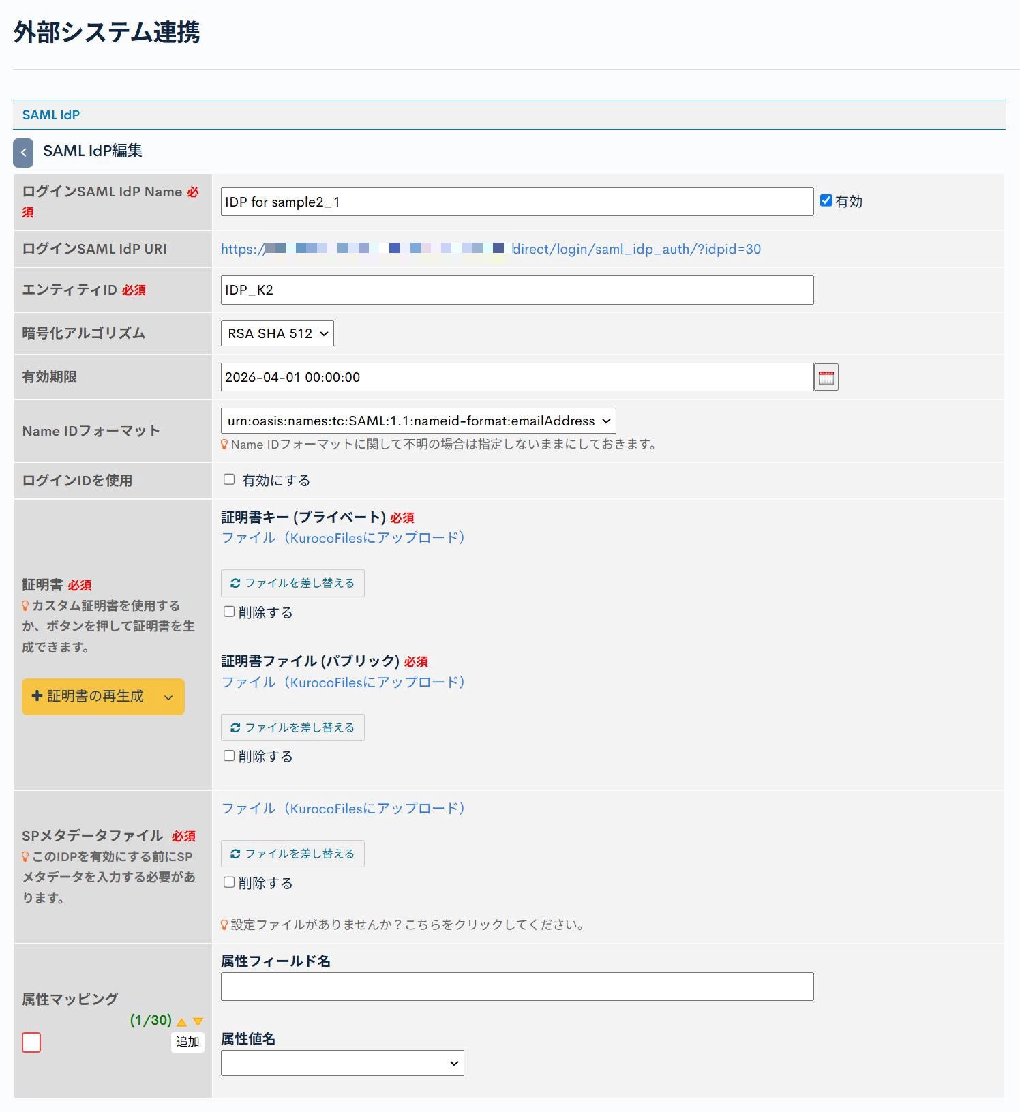1020x1112 pixels.
Task: Tick the red-bordered checkbox in 属性マッピング
Action: click(x=31, y=1042)
